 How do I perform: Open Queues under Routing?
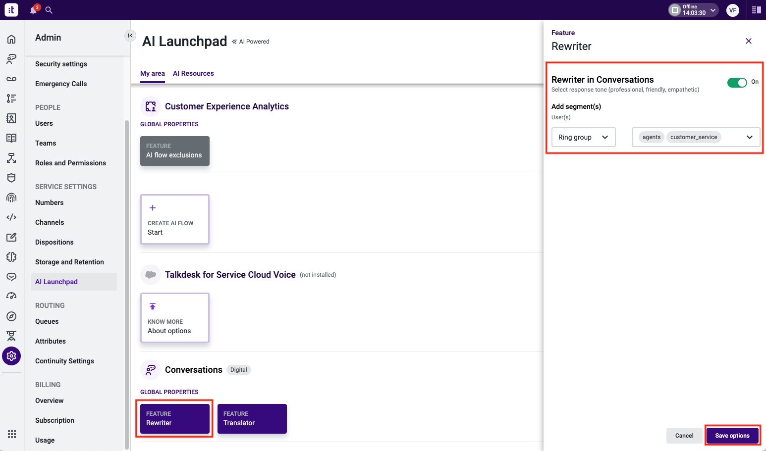(47, 321)
